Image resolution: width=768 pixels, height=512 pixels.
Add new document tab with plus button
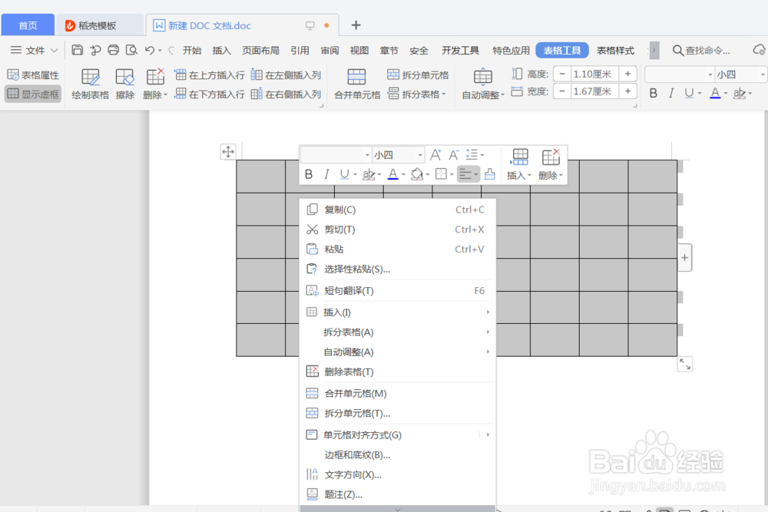click(356, 25)
